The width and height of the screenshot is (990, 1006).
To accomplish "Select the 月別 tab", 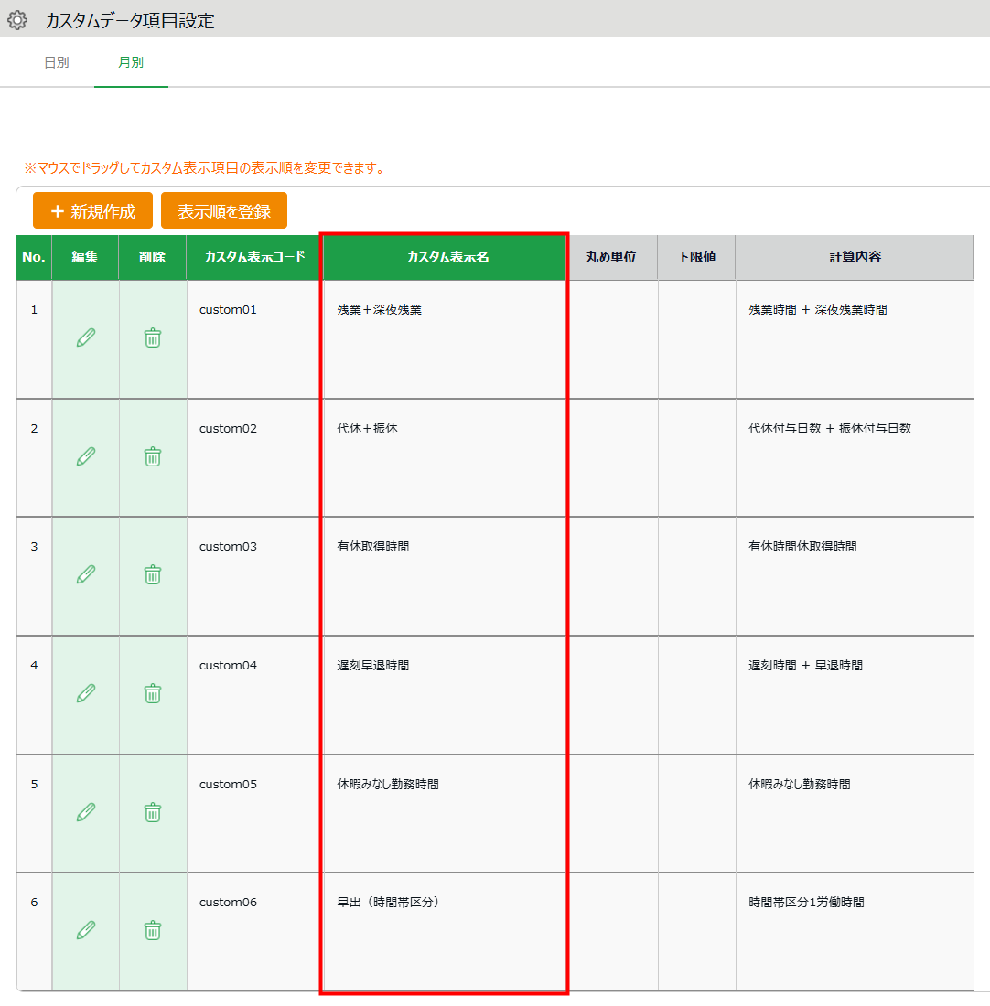I will point(131,62).
